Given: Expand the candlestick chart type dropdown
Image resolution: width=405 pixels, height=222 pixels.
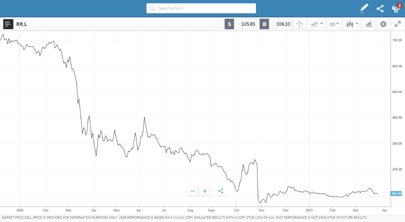Looking at the screenshot, I should click(x=352, y=24).
